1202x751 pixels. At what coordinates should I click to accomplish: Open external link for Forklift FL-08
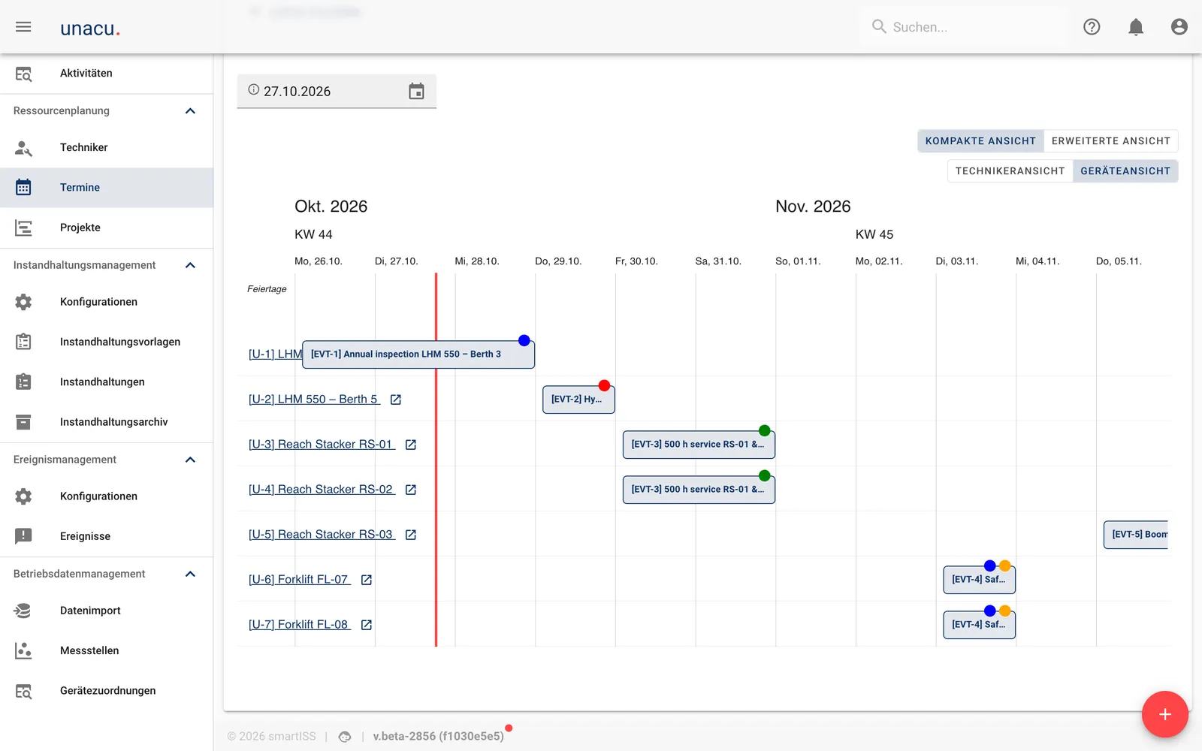point(367,625)
